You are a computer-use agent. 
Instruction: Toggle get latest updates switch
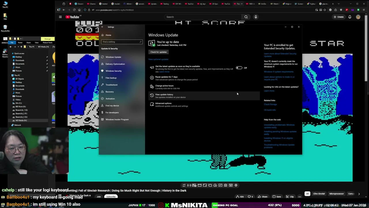pyautogui.click(x=239, y=68)
